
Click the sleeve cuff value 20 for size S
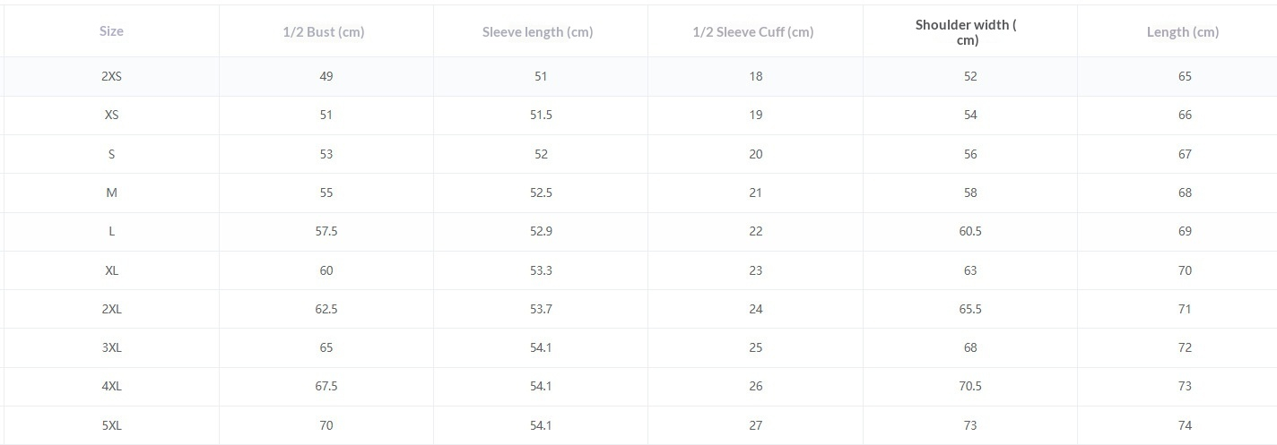point(756,155)
